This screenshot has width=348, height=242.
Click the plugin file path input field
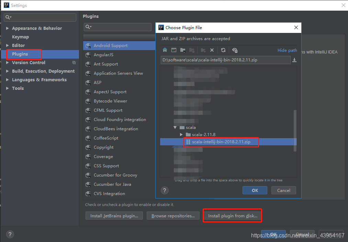[225, 60]
